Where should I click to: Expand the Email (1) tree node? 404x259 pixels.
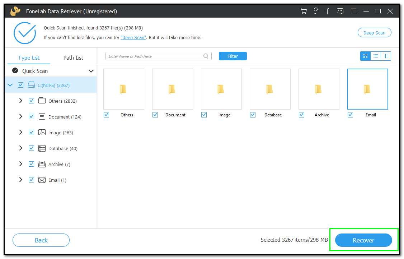(20, 180)
